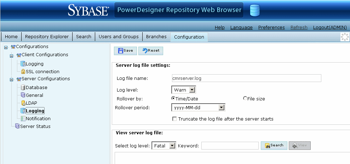The width and height of the screenshot is (350, 164).
Task: Click the Logout(ADMIN) link
Action: click(x=330, y=28)
